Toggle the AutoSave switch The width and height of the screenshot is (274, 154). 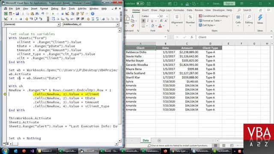[140, 3]
